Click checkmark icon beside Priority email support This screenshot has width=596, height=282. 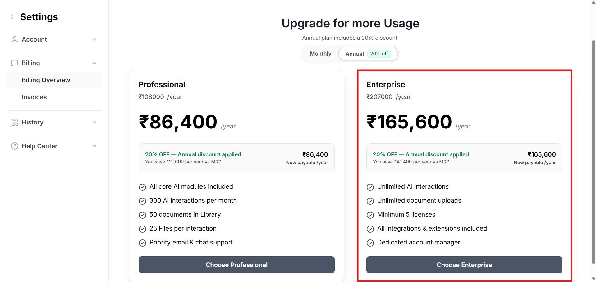pos(142,243)
